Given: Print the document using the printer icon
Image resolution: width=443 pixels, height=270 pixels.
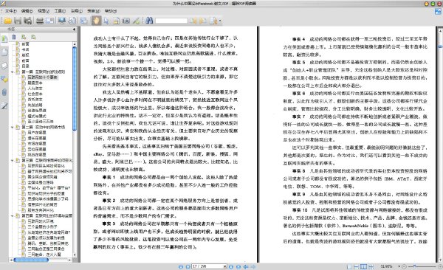Looking at the screenshot, I should coord(40,21).
